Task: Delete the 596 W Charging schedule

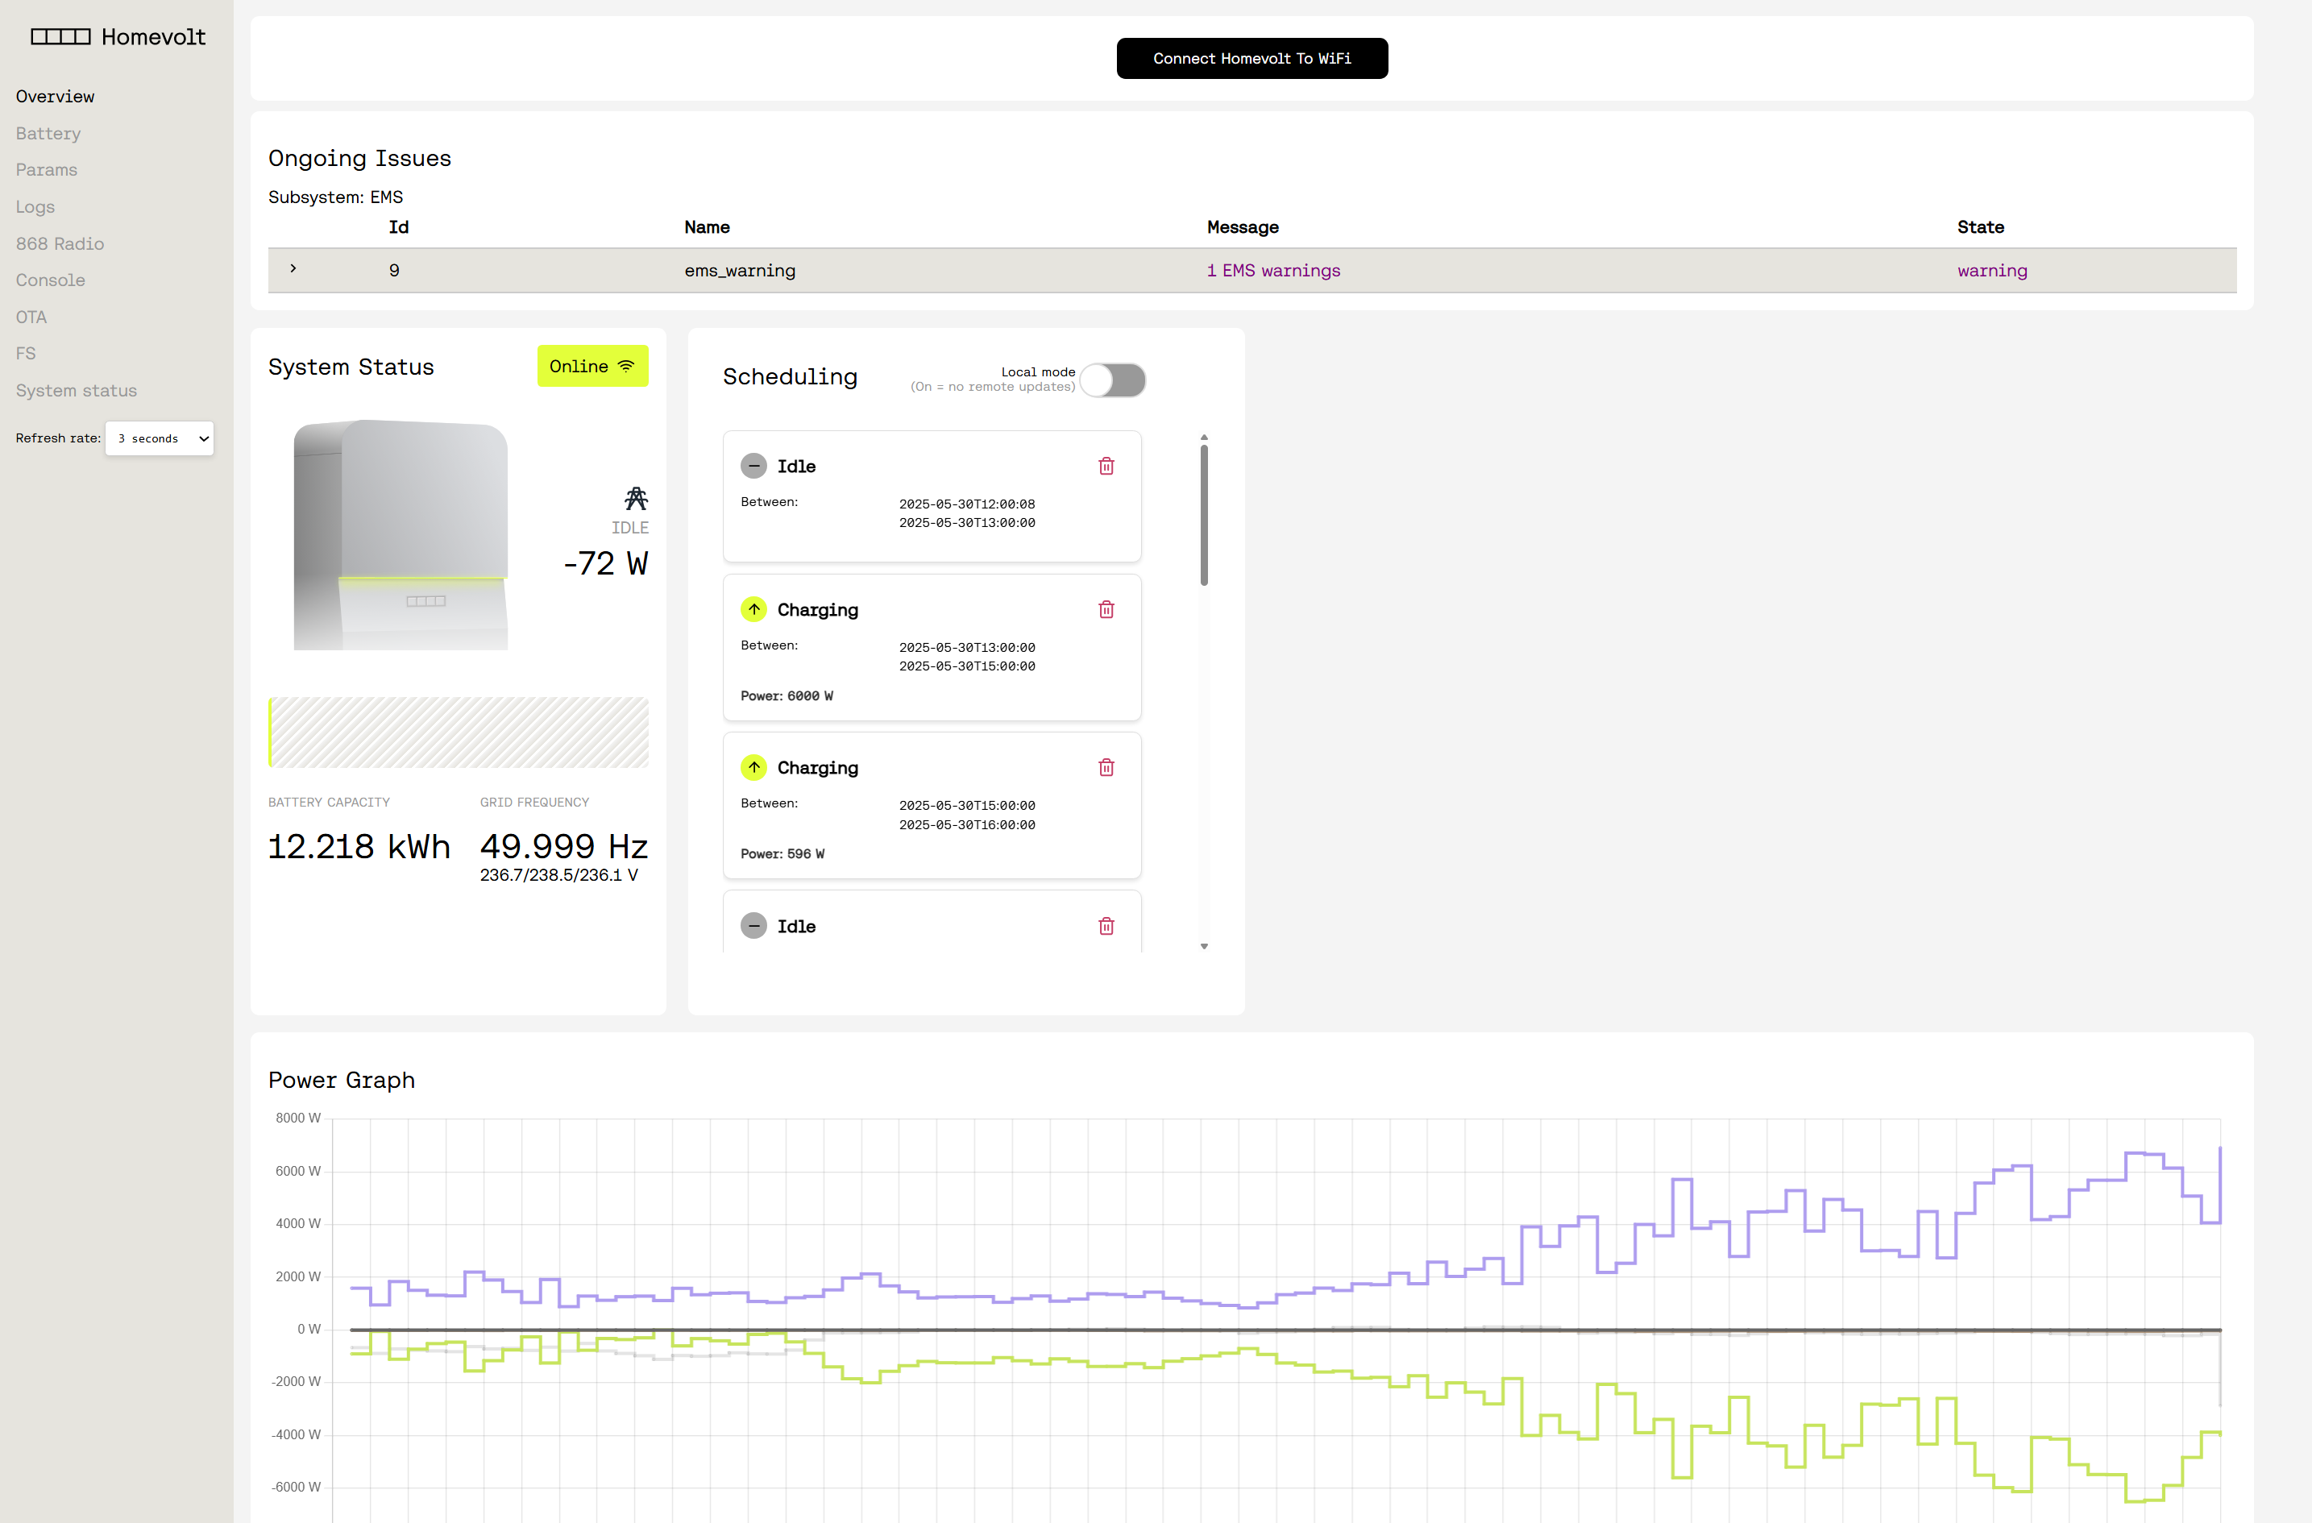Action: [1106, 767]
